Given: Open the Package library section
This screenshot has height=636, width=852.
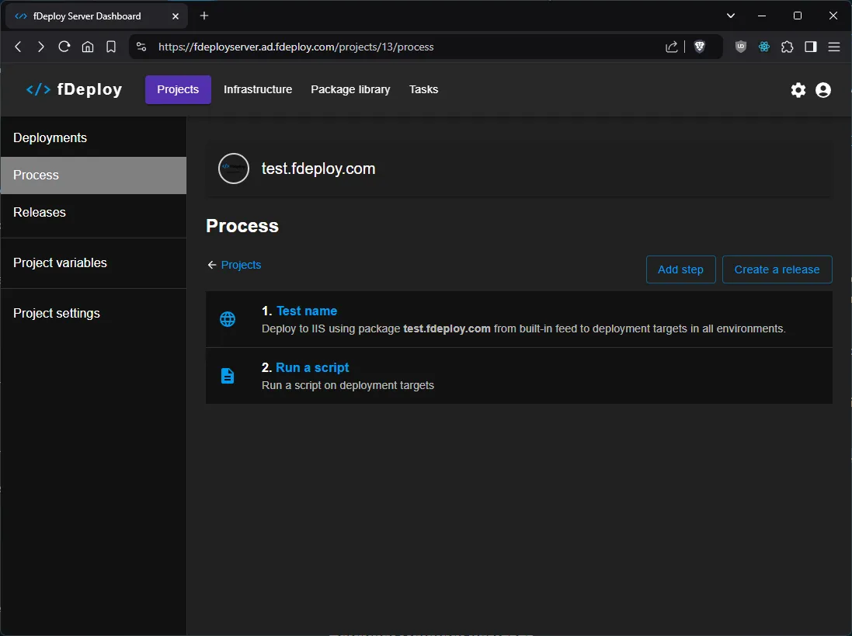Looking at the screenshot, I should point(350,89).
